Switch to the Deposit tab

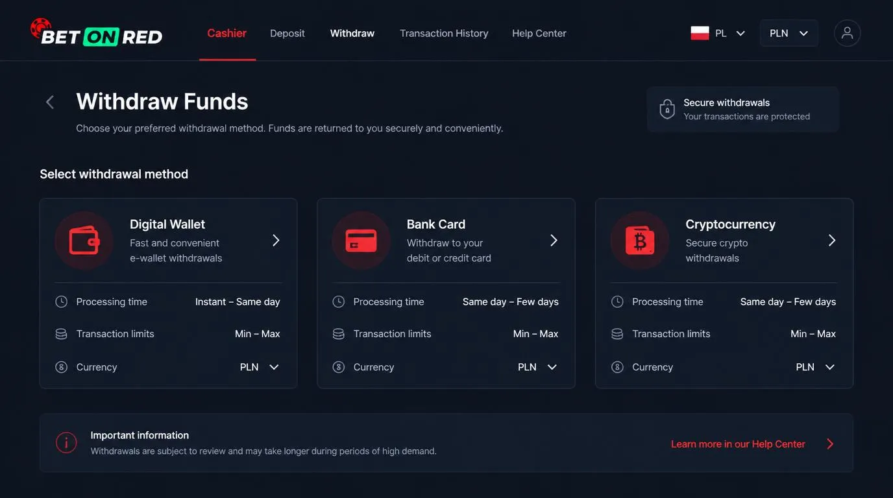pyautogui.click(x=287, y=33)
